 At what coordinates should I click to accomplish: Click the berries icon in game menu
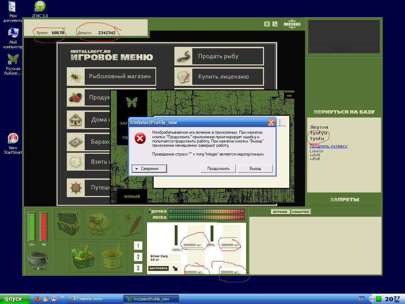tap(76, 97)
